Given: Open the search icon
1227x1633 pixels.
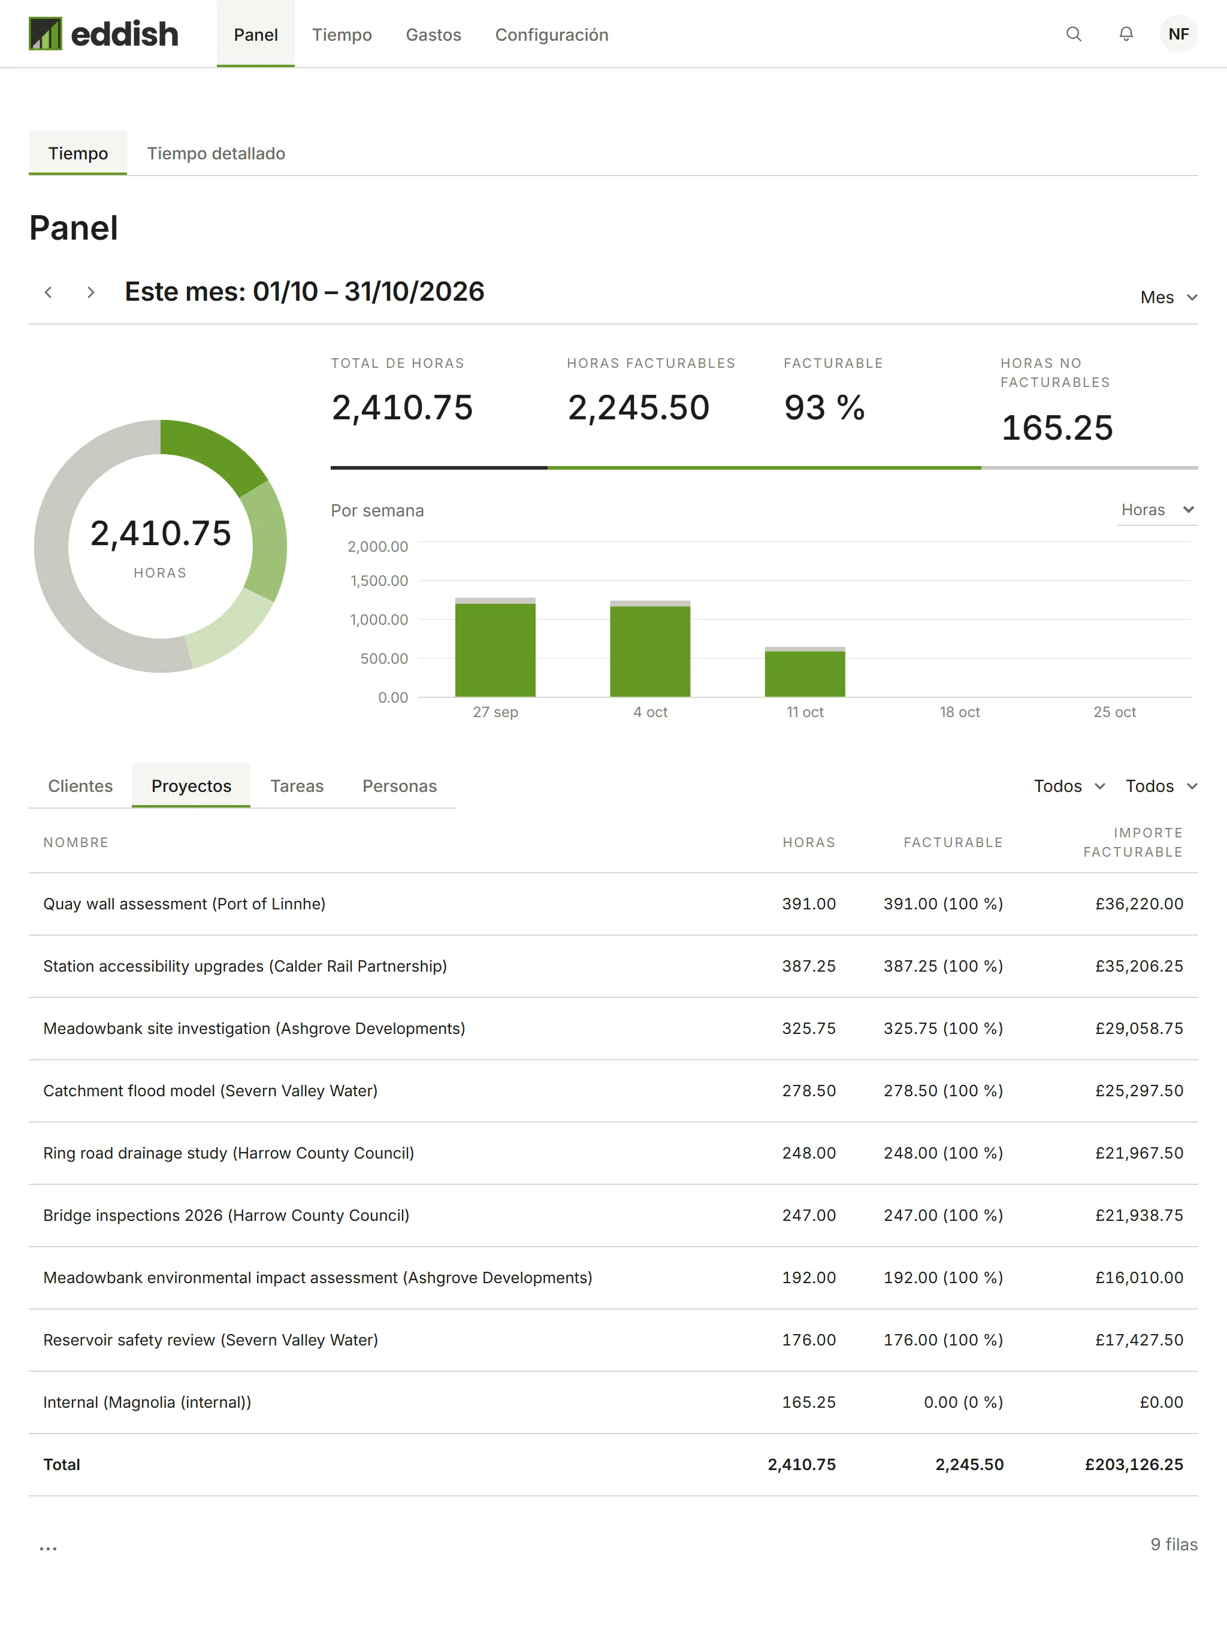Looking at the screenshot, I should click(x=1074, y=34).
